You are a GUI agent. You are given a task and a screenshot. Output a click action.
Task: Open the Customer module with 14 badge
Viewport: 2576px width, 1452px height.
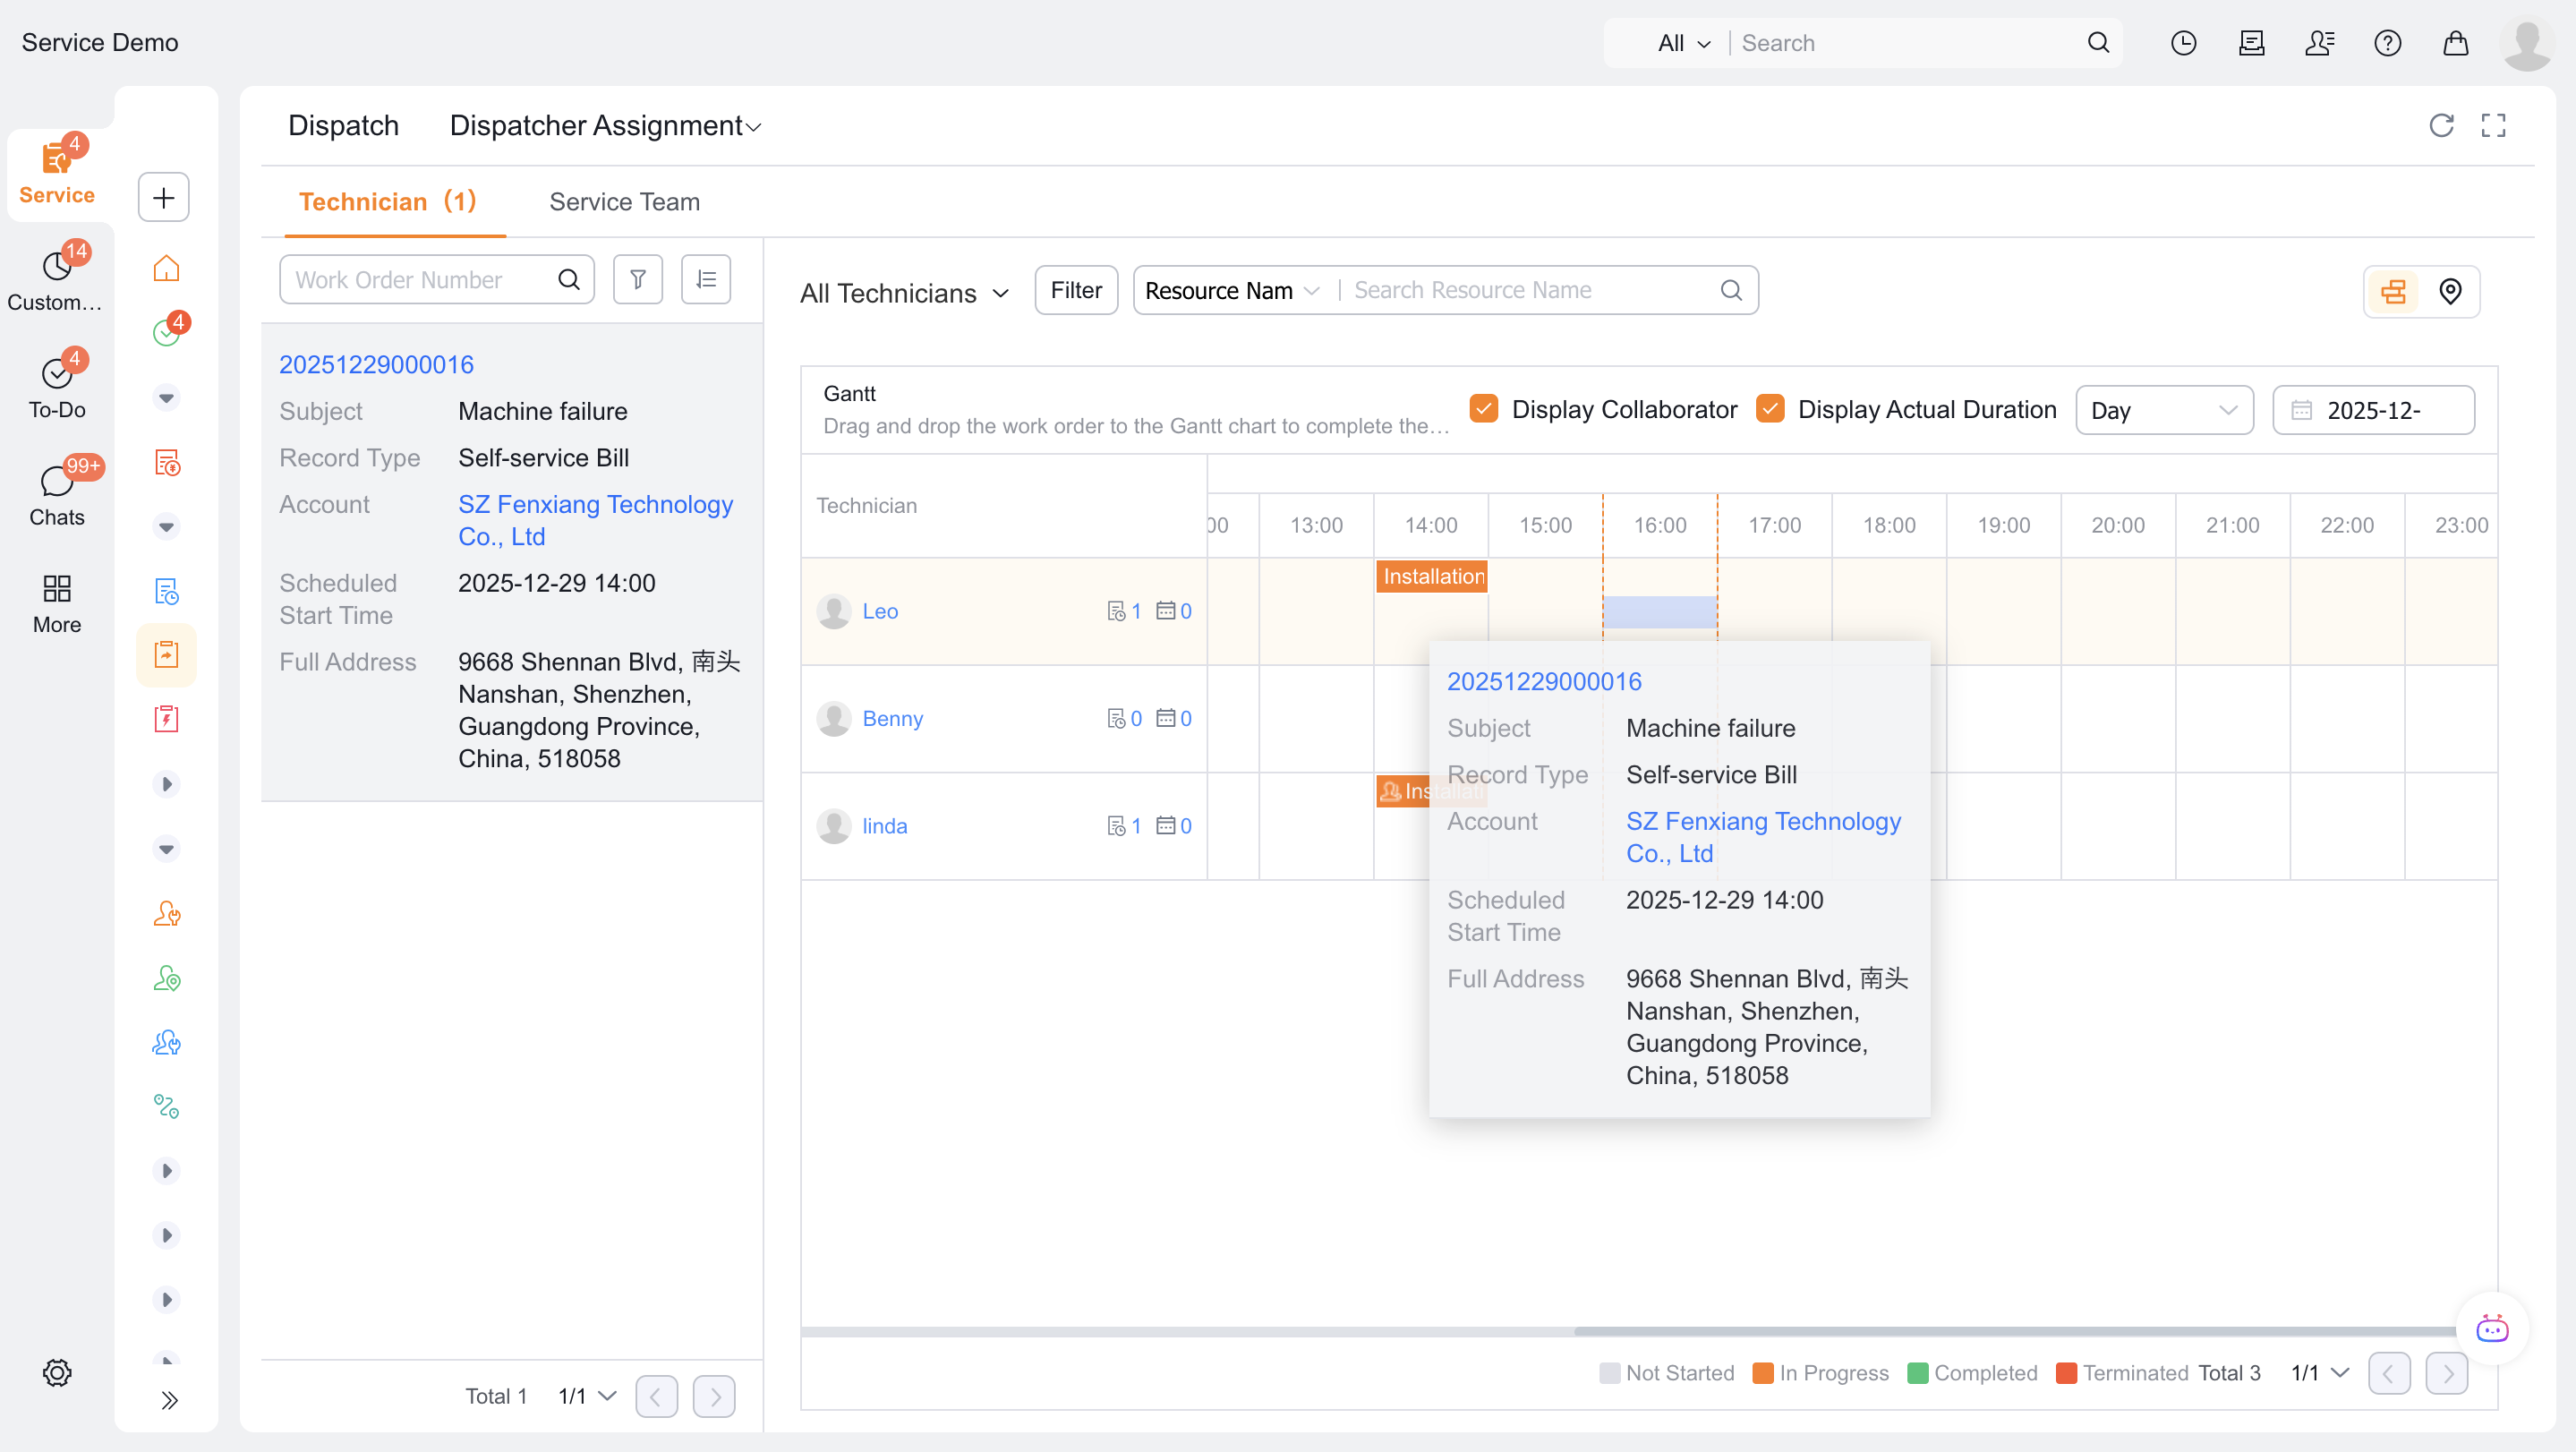(57, 279)
